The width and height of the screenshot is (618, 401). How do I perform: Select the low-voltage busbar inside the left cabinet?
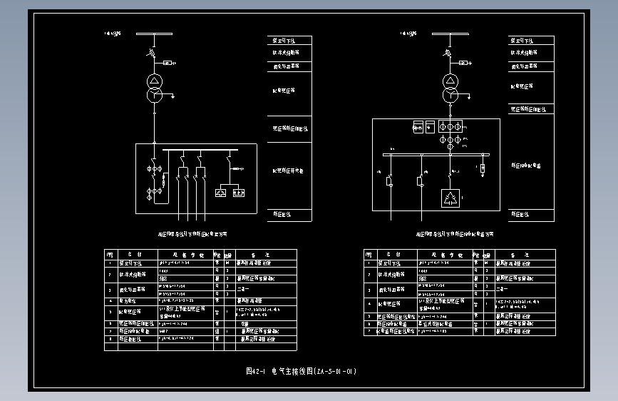200,150
